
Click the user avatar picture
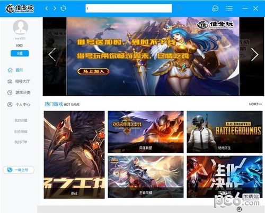(x=20, y=27)
